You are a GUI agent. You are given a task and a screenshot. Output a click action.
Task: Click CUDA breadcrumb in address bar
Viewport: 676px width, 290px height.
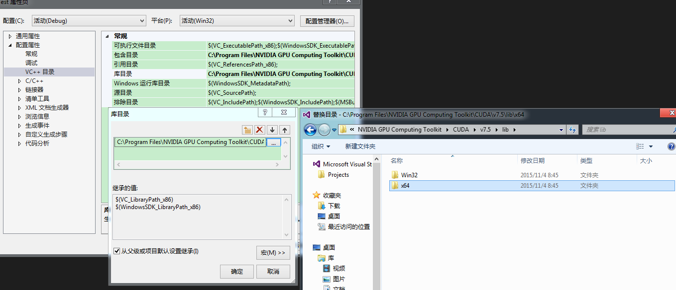point(461,130)
